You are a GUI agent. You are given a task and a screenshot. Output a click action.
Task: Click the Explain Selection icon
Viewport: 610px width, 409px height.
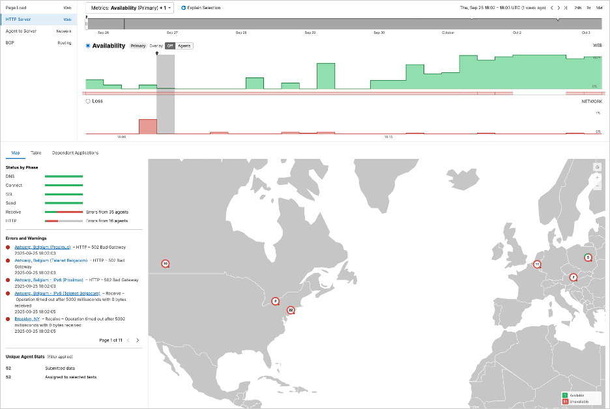click(x=183, y=8)
